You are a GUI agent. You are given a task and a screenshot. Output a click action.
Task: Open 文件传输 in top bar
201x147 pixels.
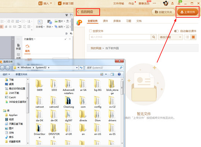118,3
